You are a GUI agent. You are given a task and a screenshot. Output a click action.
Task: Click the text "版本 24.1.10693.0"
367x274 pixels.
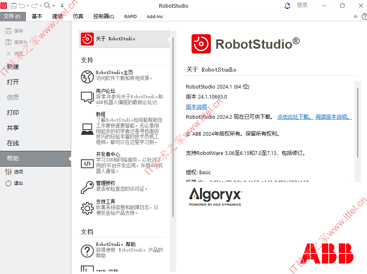pos(206,97)
